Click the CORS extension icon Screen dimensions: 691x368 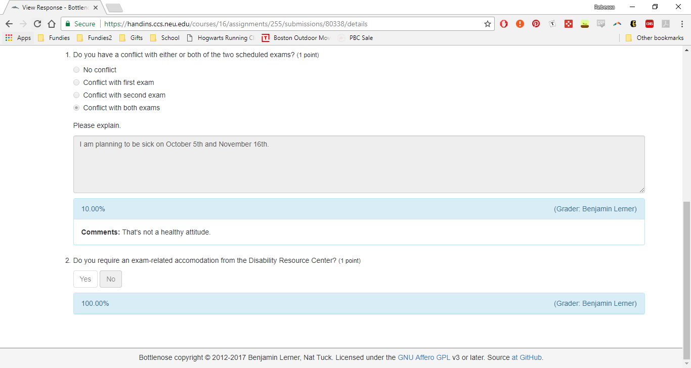[x=649, y=24]
